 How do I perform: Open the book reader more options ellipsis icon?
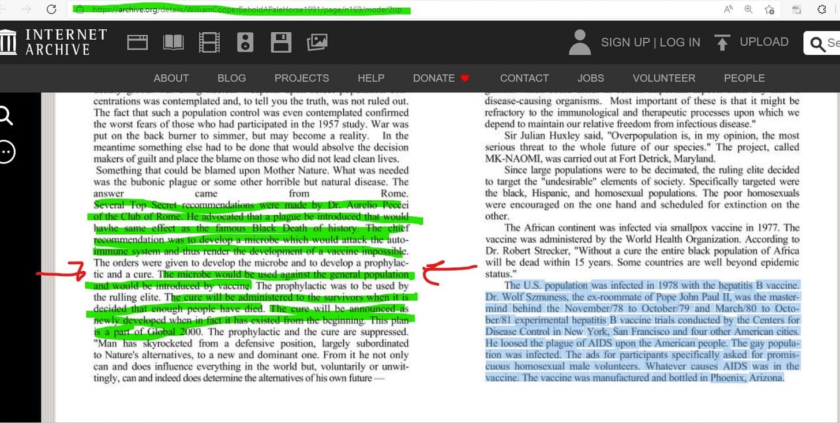pyautogui.click(x=5, y=152)
